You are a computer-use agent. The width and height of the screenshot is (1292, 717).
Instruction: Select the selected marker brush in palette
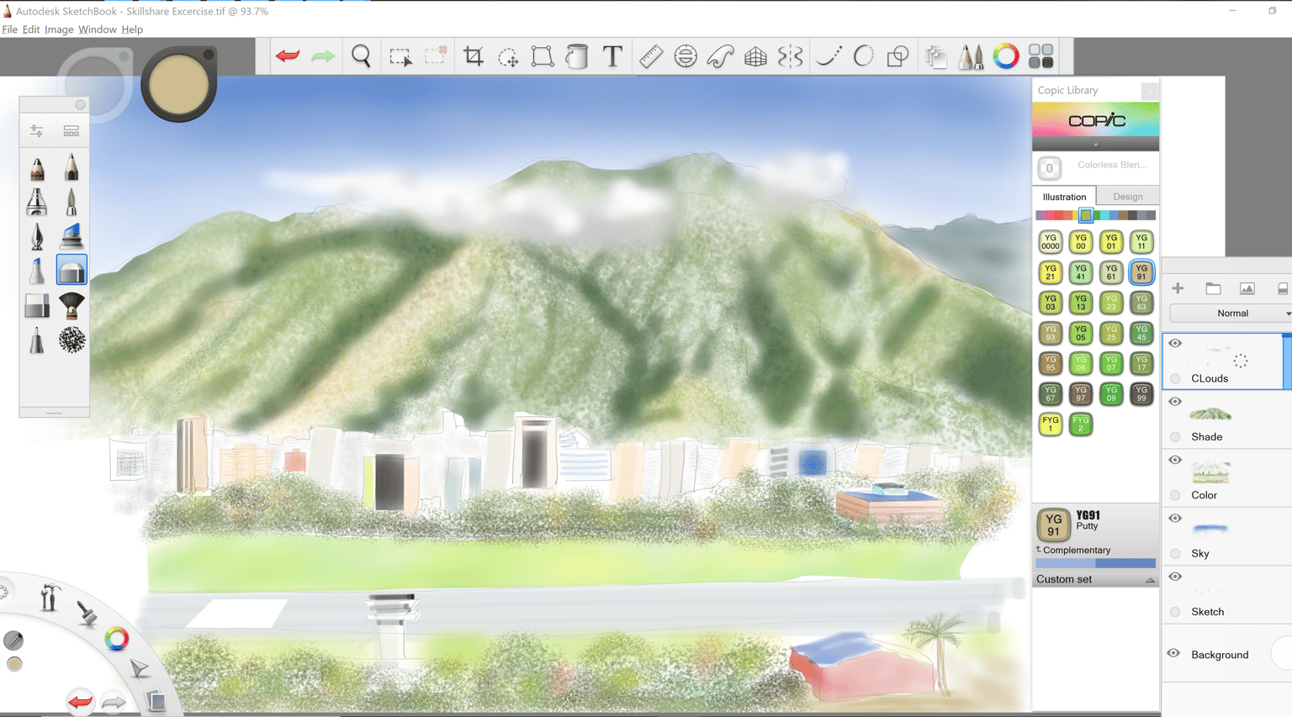pos(71,271)
